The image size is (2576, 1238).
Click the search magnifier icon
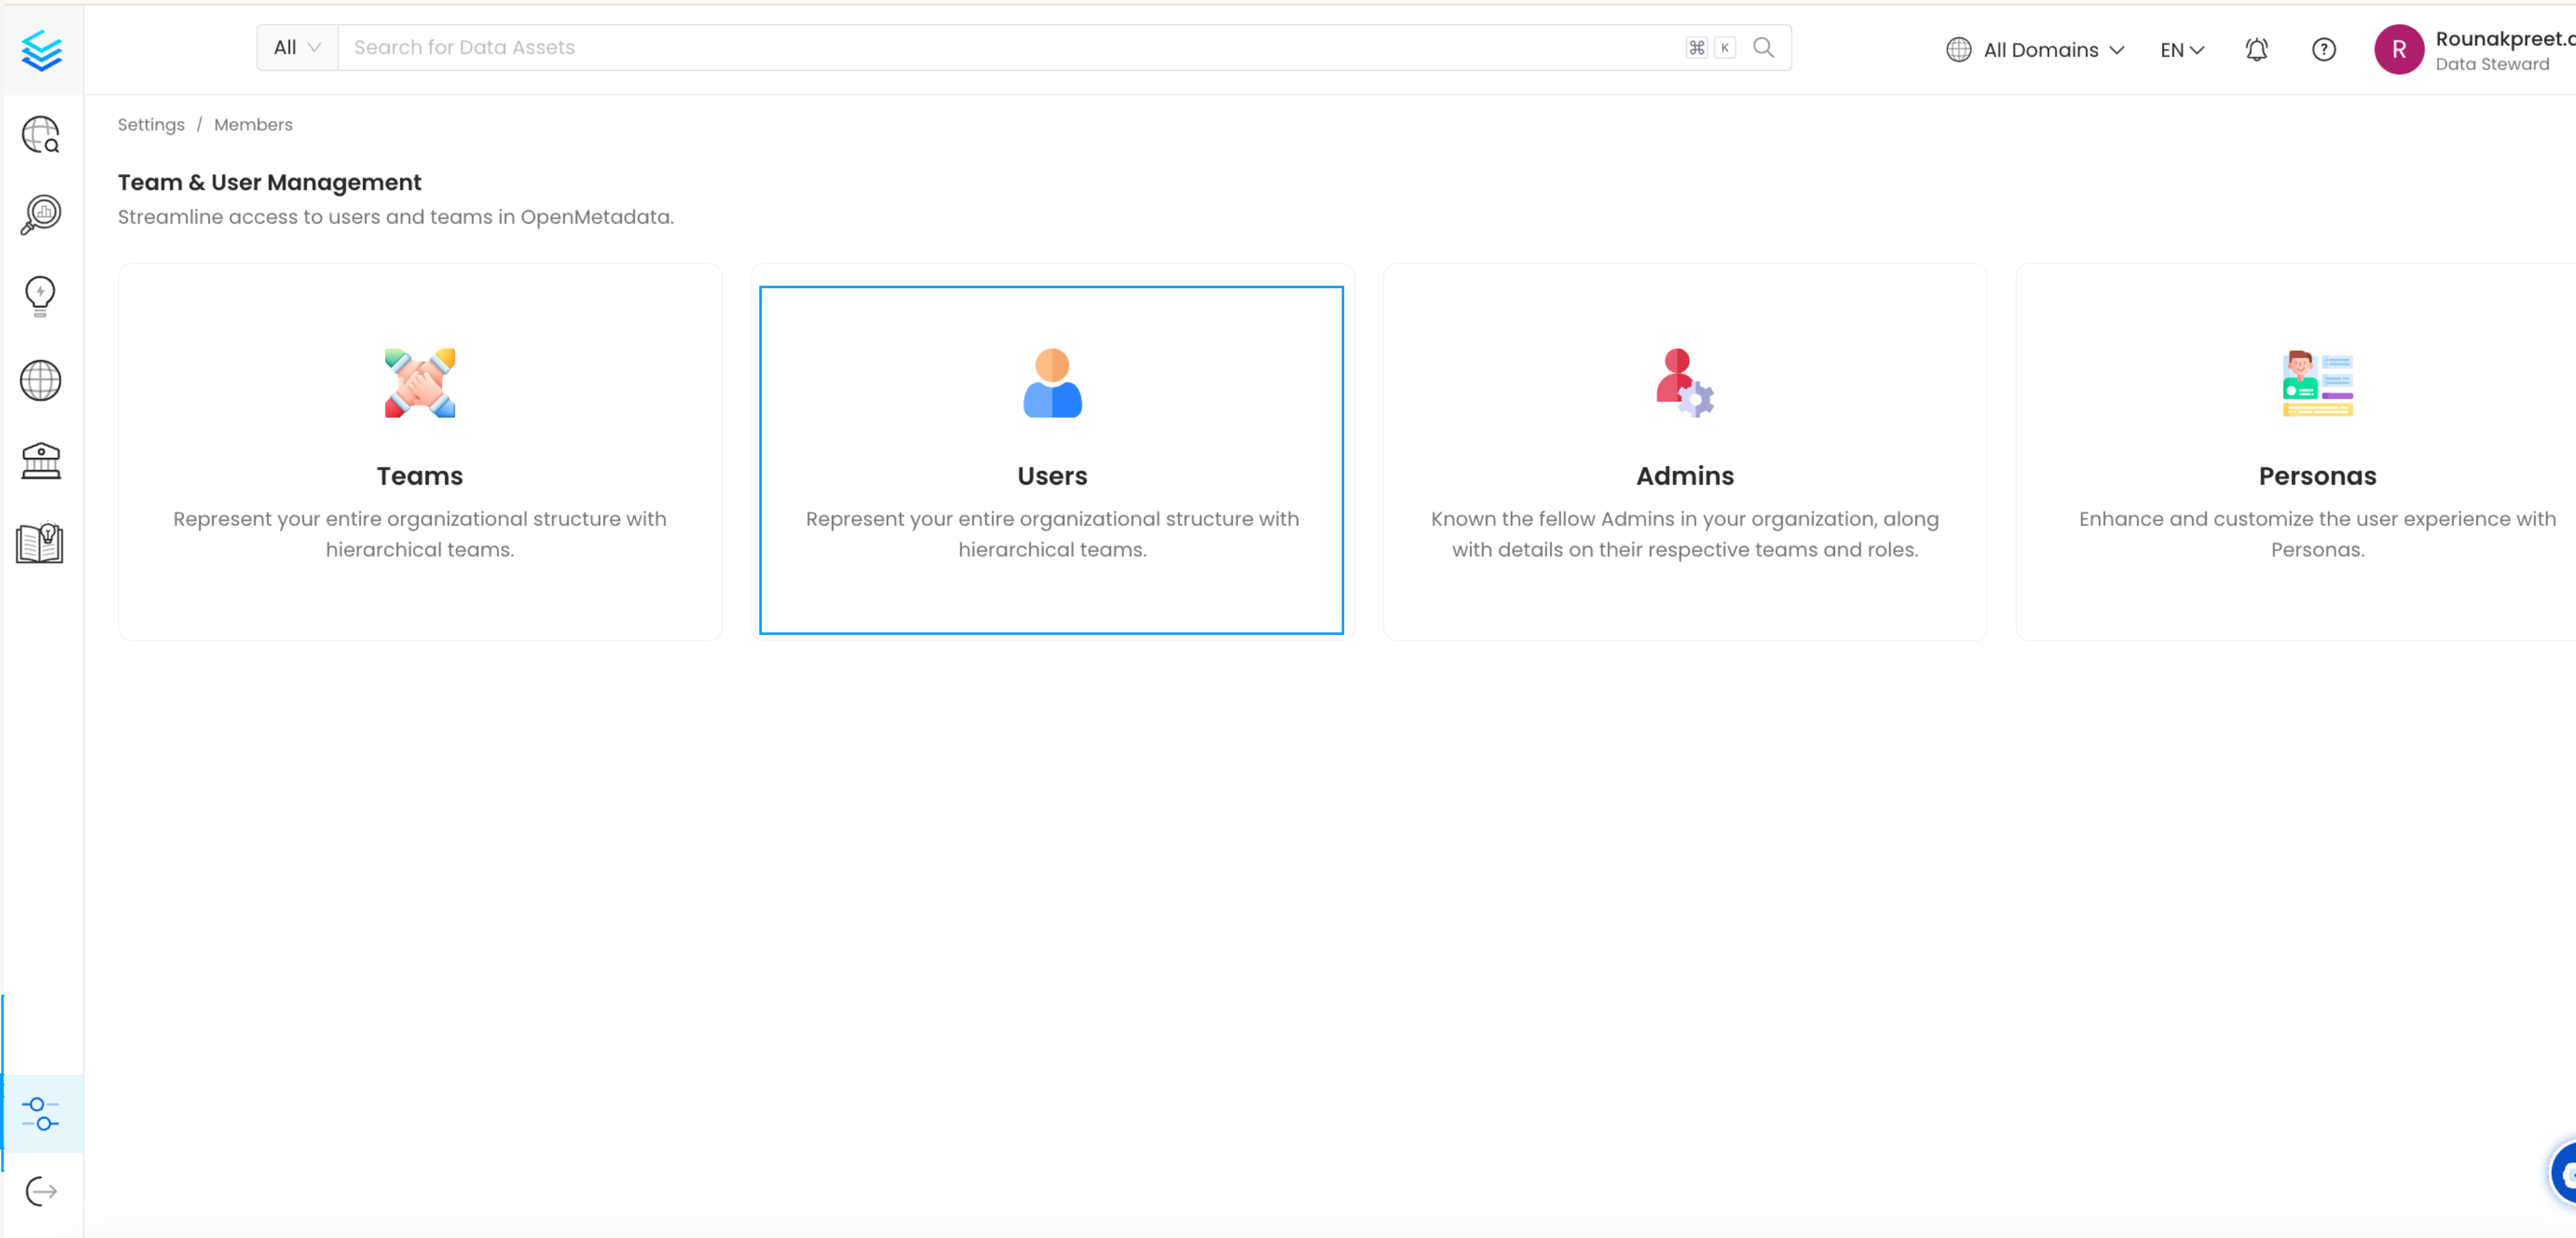tap(1763, 47)
